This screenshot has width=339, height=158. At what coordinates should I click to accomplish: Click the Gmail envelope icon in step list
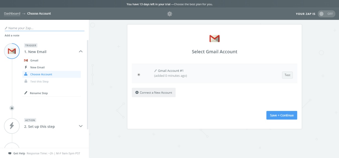tap(26, 60)
